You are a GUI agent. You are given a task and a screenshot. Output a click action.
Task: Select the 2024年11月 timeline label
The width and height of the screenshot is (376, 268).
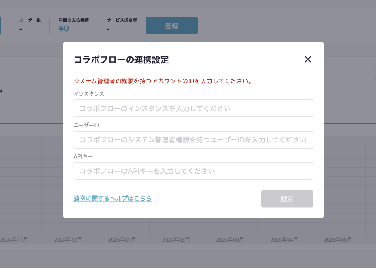14,240
